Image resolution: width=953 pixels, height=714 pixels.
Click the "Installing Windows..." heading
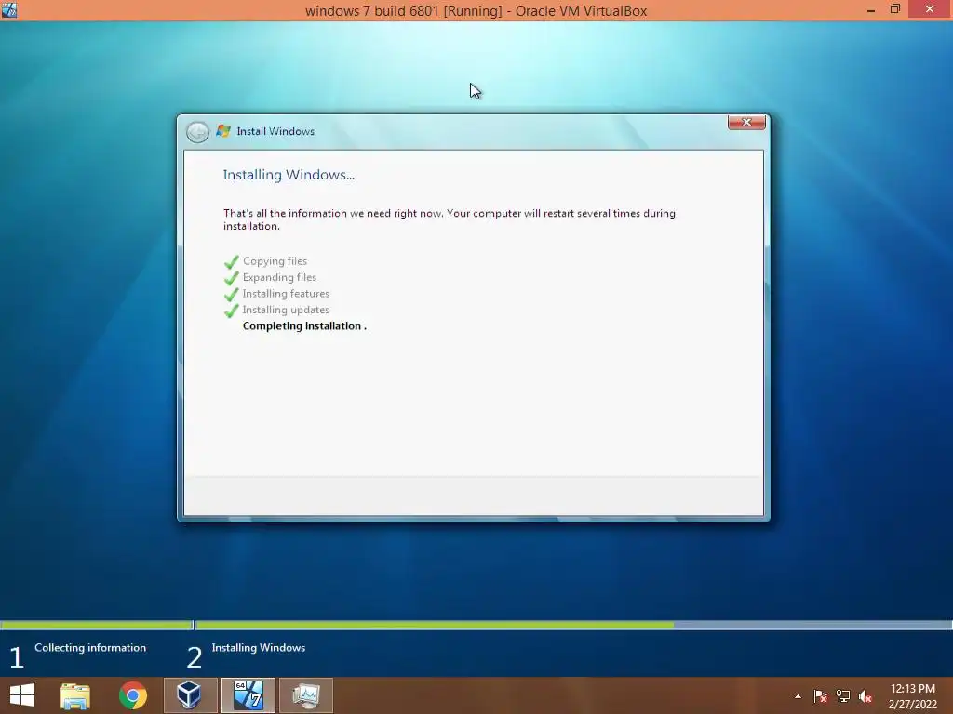pos(289,175)
